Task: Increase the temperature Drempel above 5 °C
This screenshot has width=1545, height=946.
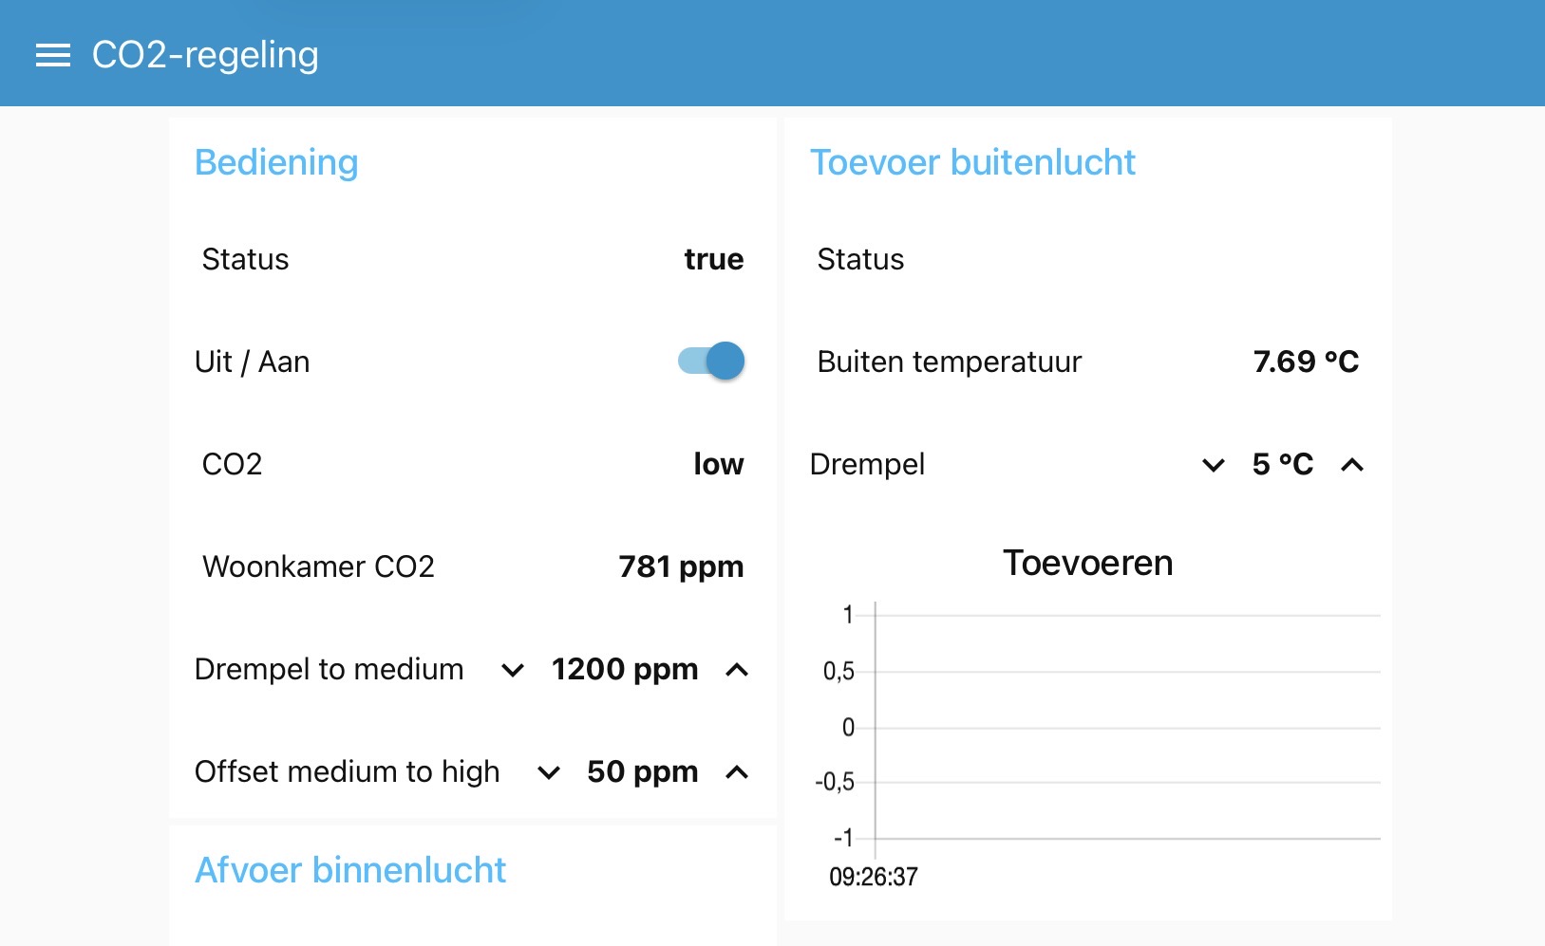Action: click(x=1352, y=466)
